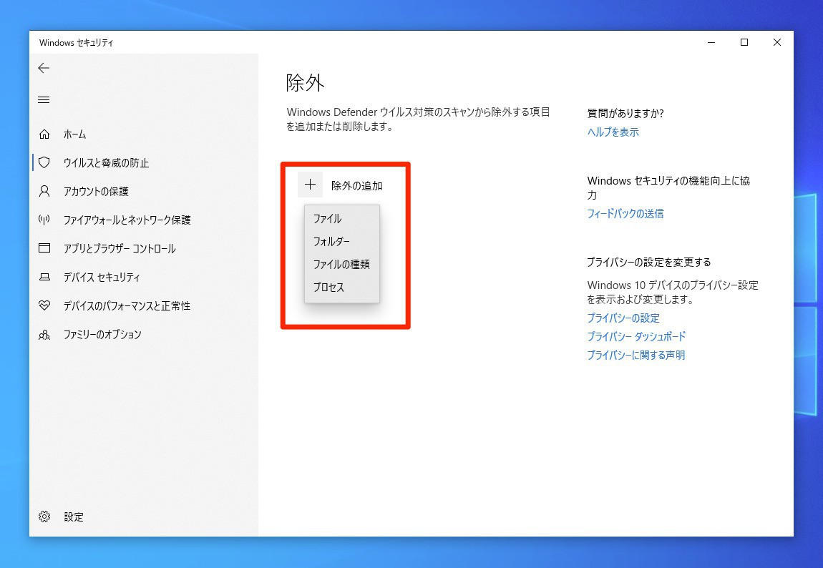Image resolution: width=823 pixels, height=568 pixels.
Task: Open the hamburger navigation menu
Action: [44, 99]
